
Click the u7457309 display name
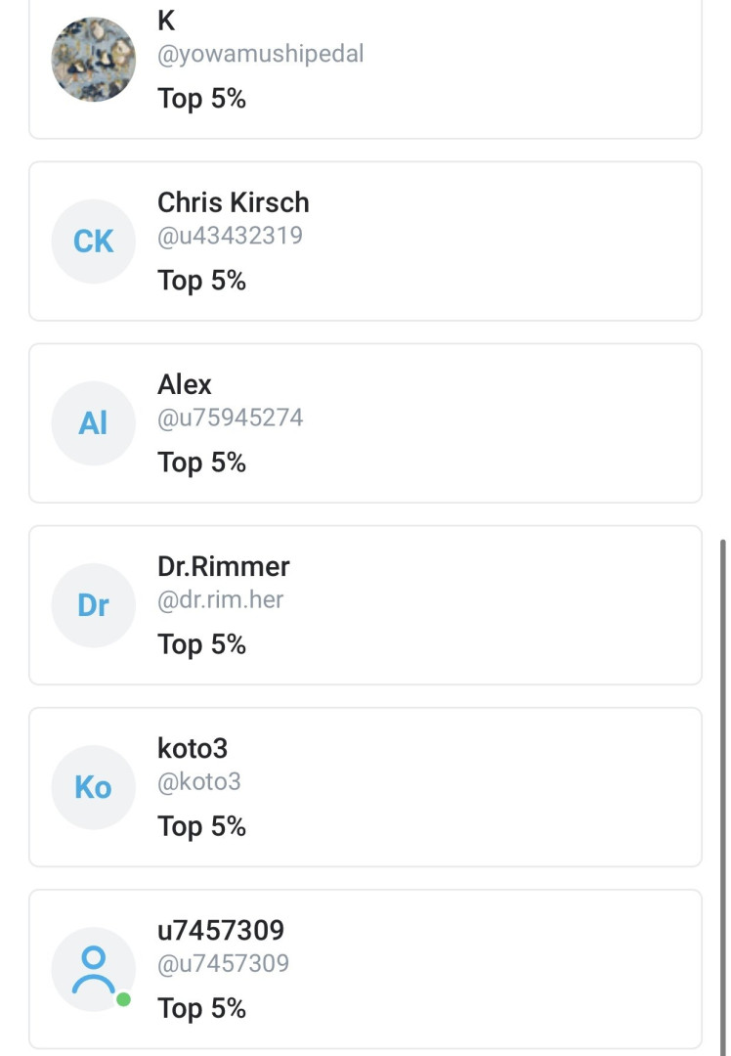(221, 930)
